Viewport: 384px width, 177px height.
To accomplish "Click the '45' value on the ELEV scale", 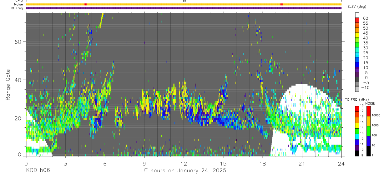I will click(365, 33).
